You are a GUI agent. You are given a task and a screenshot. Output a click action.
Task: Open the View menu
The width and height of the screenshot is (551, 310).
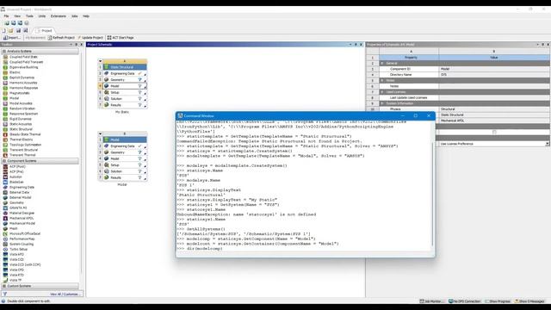pyautogui.click(x=17, y=16)
